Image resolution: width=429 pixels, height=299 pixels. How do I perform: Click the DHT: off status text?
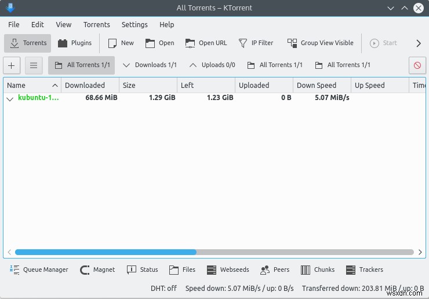(163, 289)
